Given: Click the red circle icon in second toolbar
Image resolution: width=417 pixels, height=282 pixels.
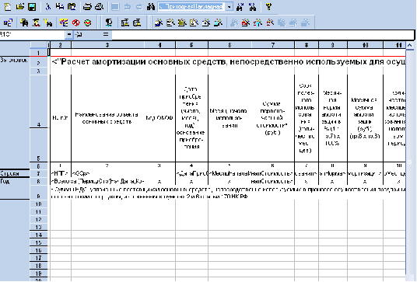Looking at the screenshot, I should pyautogui.click(x=76, y=23).
